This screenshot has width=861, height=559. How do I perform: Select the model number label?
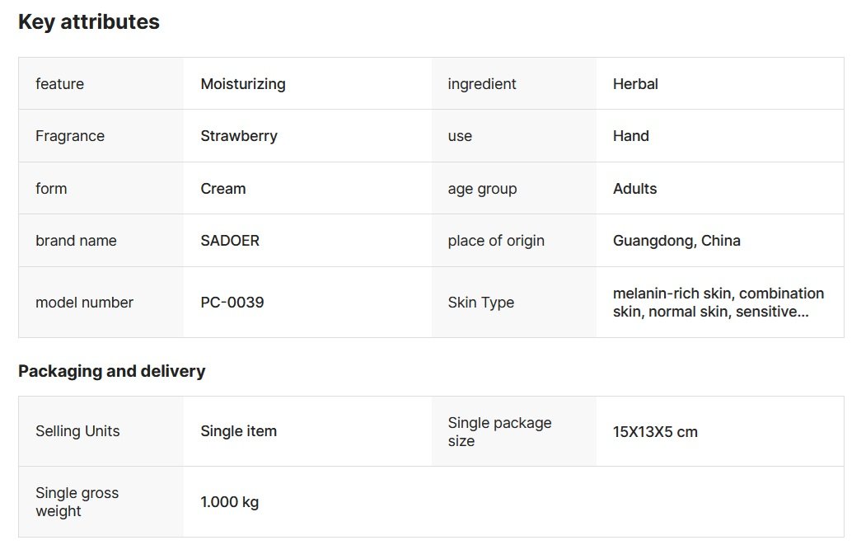[x=84, y=303]
